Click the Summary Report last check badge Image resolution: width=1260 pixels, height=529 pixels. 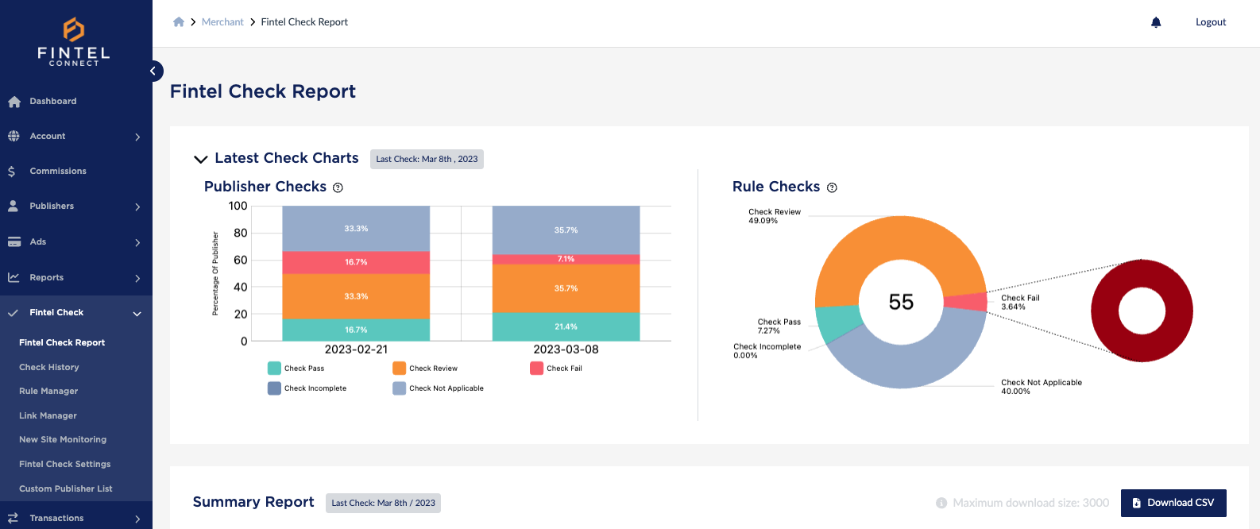(383, 504)
